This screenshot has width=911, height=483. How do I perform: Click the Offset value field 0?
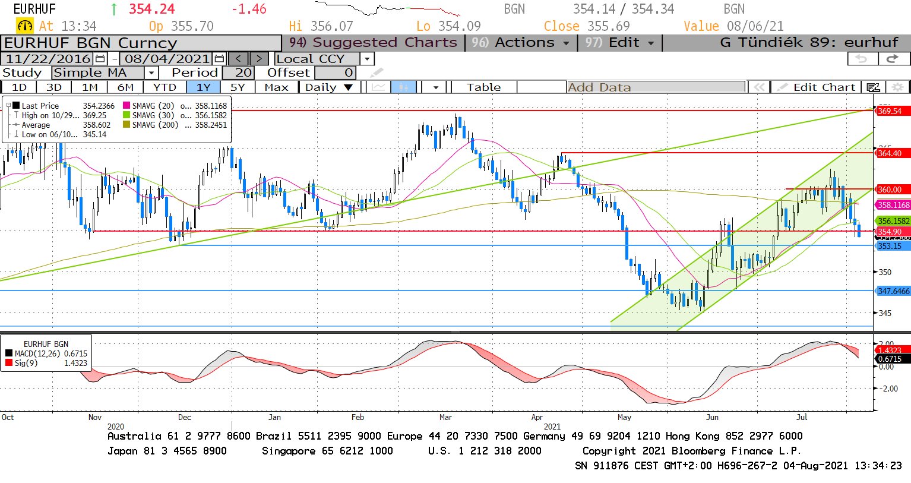335,72
